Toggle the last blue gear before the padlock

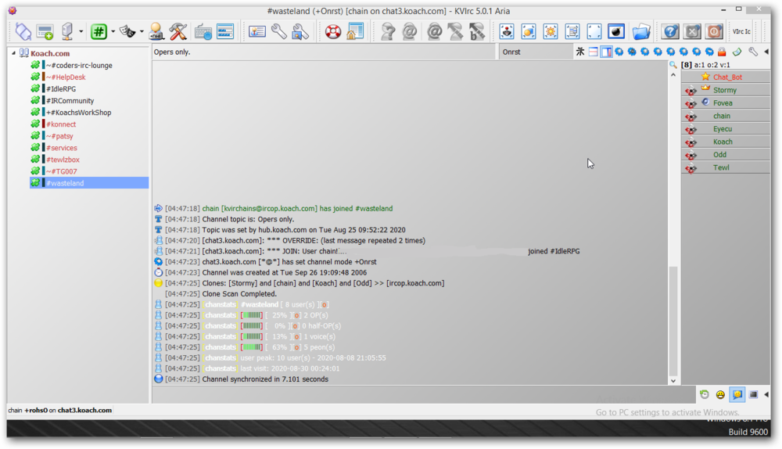click(709, 52)
